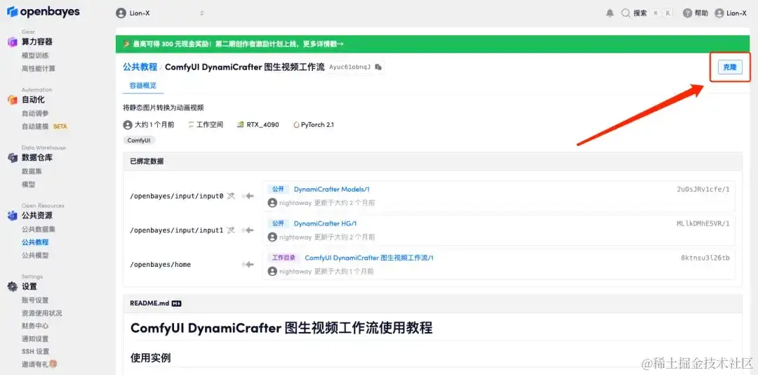Image resolution: width=758 pixels, height=375 pixels.
Task: Open the 帮助 help menu
Action: [696, 13]
